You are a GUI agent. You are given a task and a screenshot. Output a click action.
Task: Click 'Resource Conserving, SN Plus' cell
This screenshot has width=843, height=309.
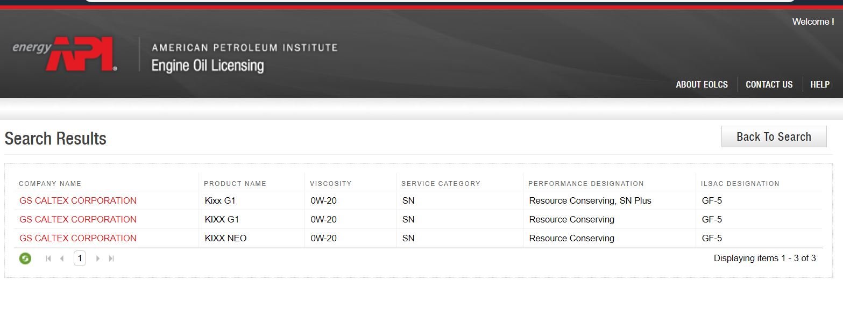(590, 201)
